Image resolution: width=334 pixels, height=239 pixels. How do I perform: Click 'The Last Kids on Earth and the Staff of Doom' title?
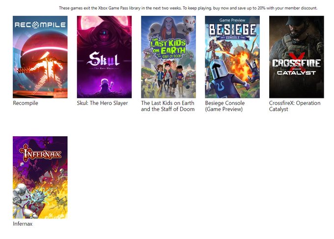point(167,106)
